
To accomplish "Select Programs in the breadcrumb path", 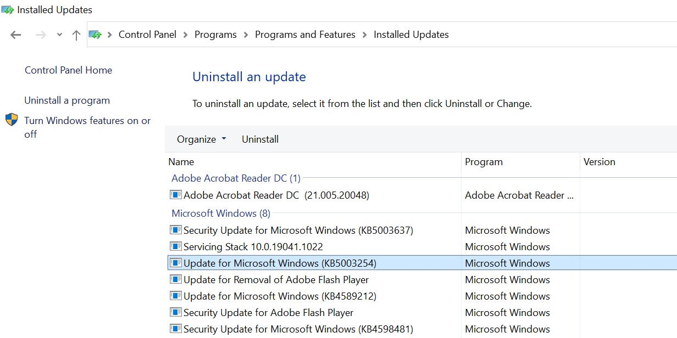I will [215, 34].
